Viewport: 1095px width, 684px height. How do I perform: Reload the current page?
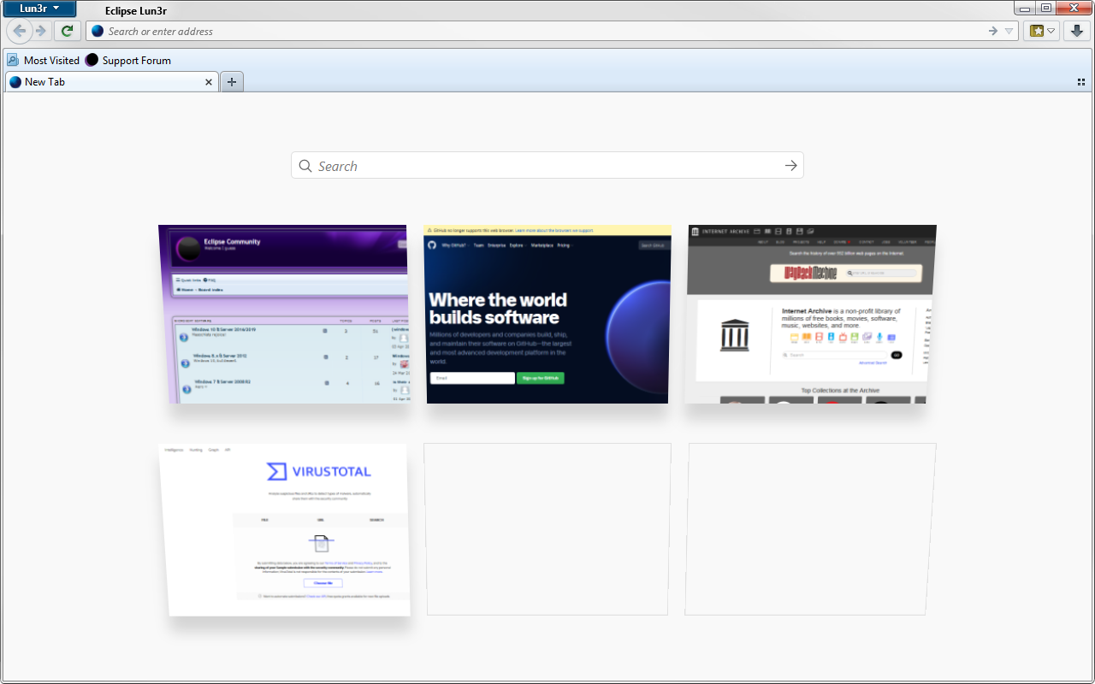pos(67,31)
